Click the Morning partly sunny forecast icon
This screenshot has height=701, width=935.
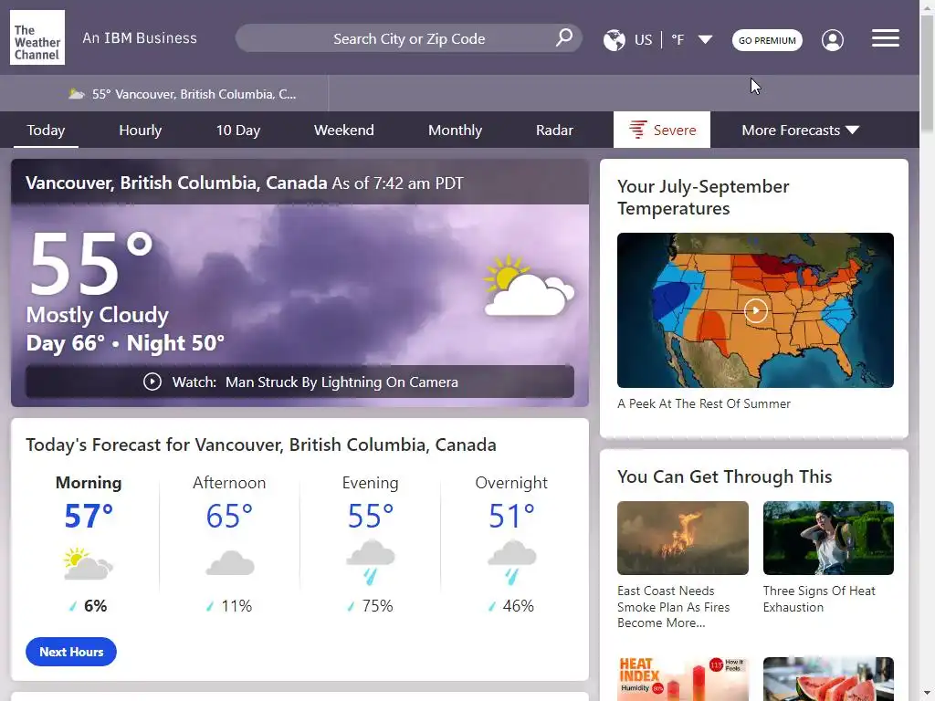tap(89, 563)
